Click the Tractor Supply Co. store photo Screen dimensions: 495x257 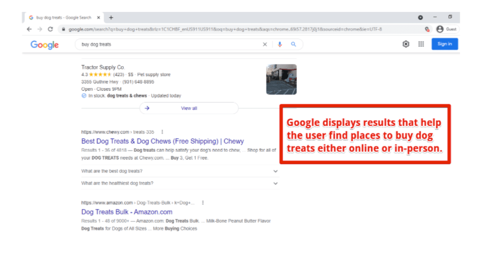pos(281,79)
